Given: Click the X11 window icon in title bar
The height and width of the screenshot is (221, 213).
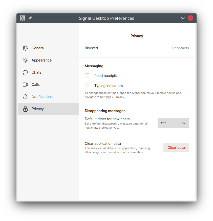Looking at the screenshot, I should point(23,18).
